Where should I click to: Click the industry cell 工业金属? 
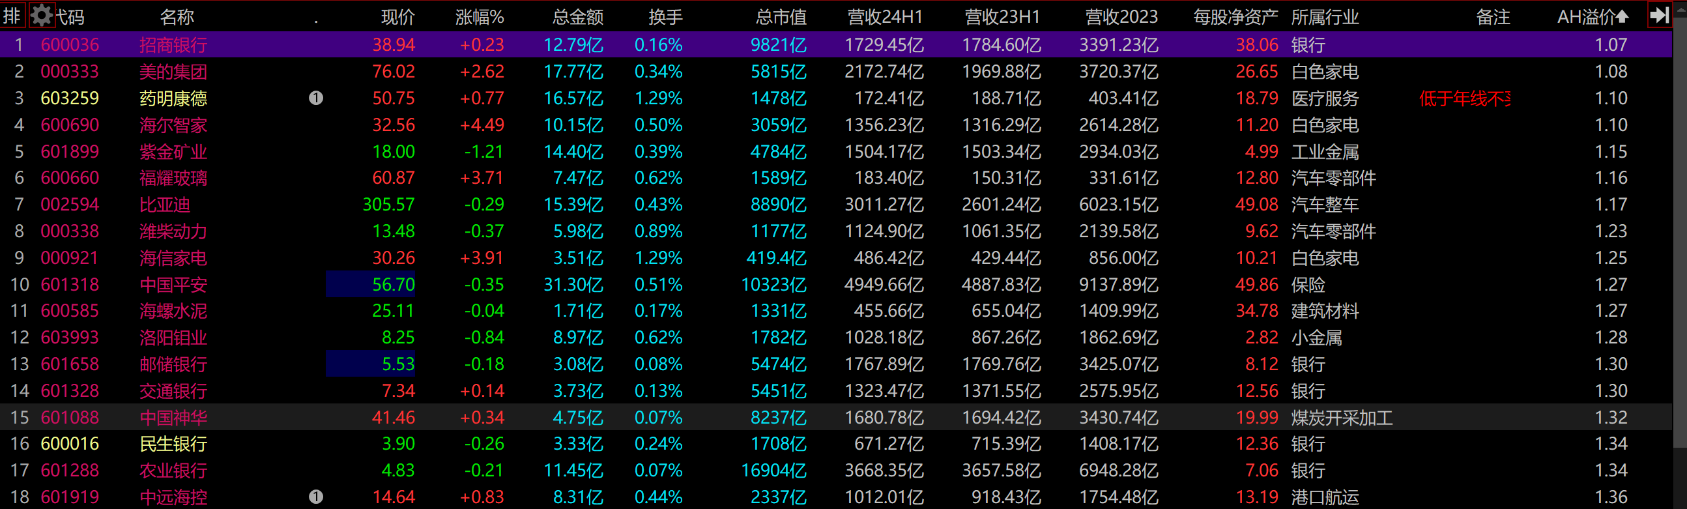click(1325, 151)
